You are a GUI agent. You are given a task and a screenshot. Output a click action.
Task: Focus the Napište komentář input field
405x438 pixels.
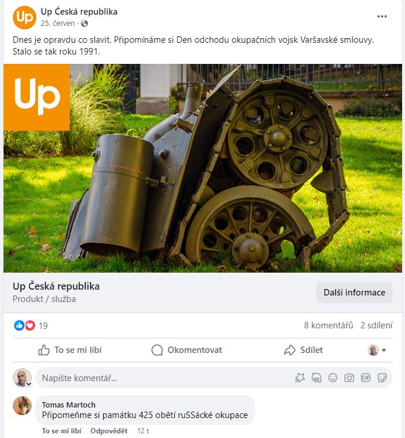(x=165, y=378)
